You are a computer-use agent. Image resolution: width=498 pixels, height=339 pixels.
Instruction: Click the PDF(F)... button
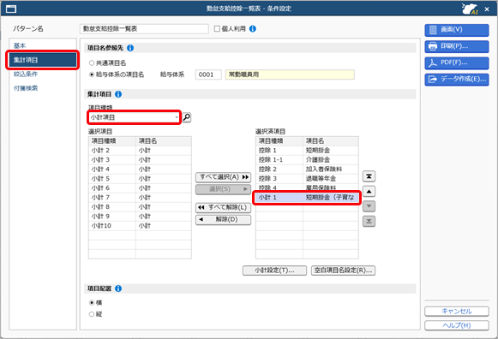456,62
